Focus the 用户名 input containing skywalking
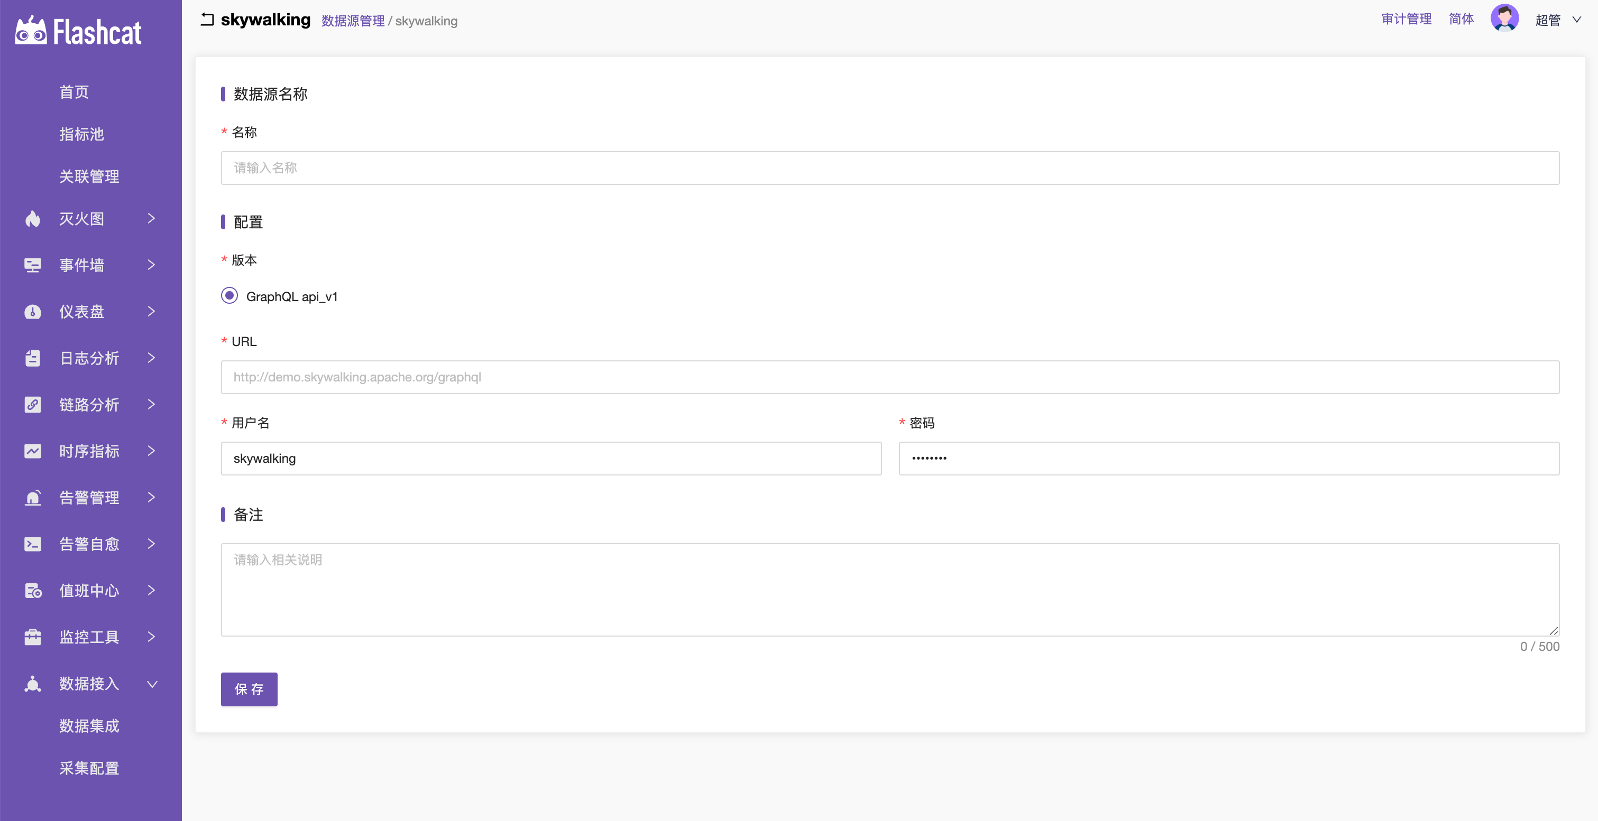Image resolution: width=1598 pixels, height=821 pixels. [551, 459]
